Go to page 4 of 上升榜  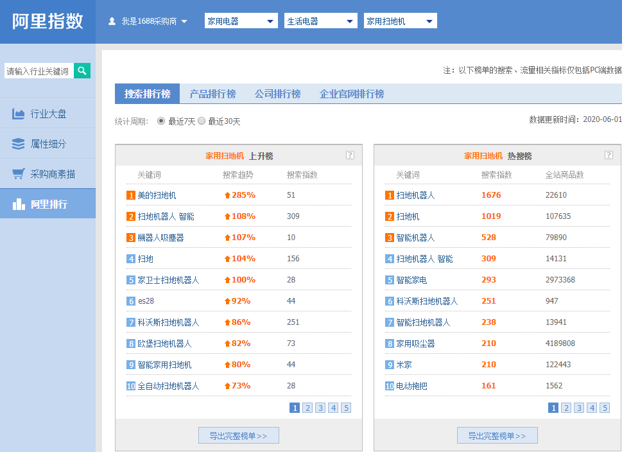333,408
